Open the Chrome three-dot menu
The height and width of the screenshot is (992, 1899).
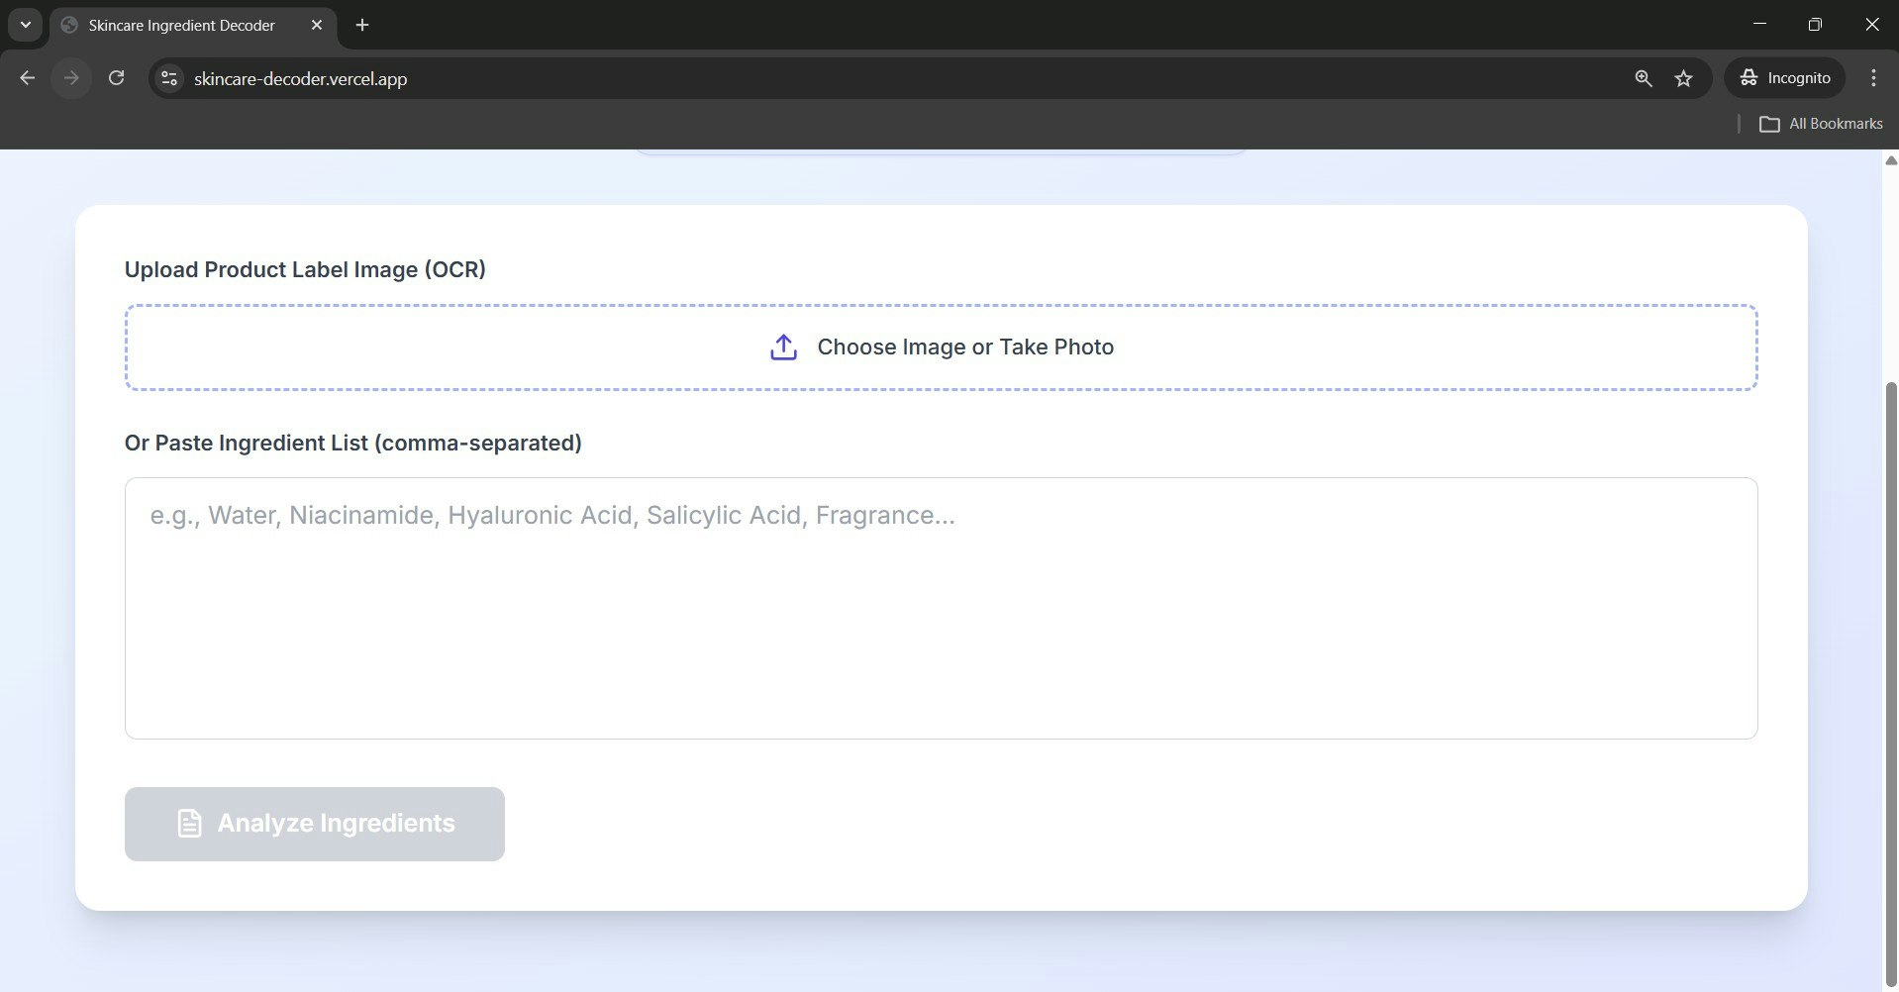click(1873, 78)
